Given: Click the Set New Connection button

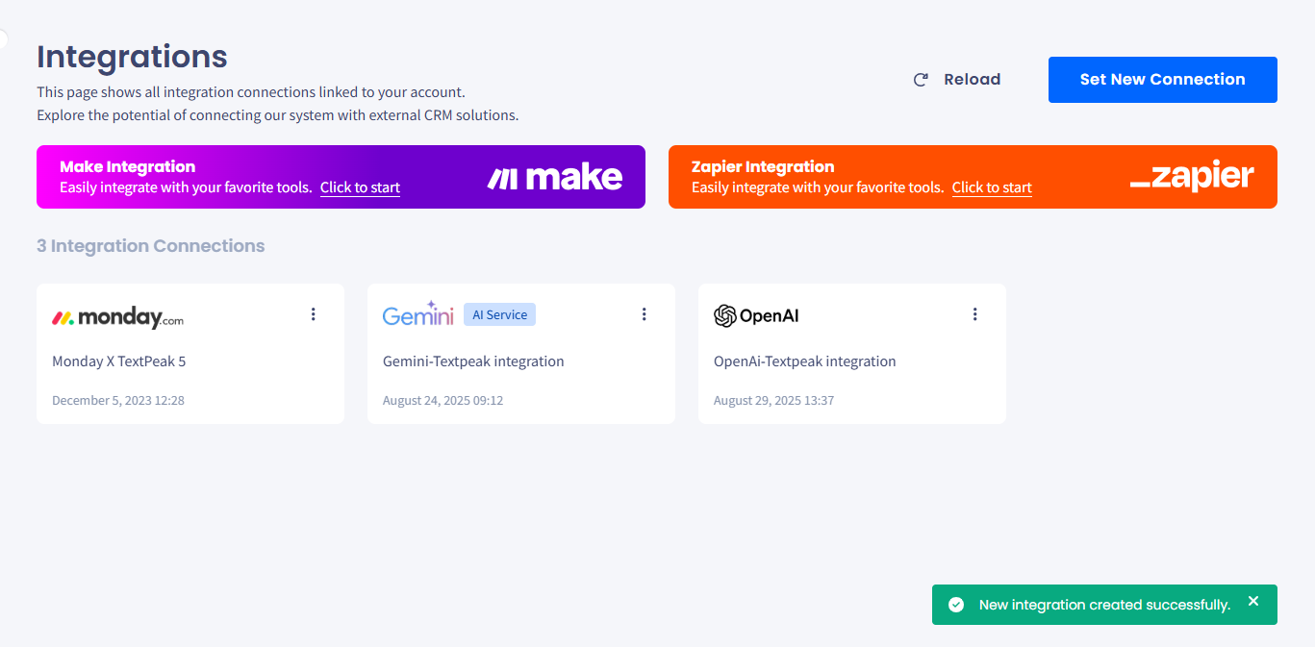Looking at the screenshot, I should pos(1163,80).
